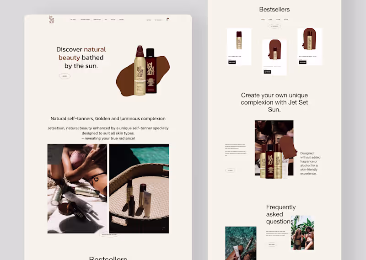Screen dimensions: 366x260
Task: Open the single foam bottle product card
Action: (x=239, y=47)
